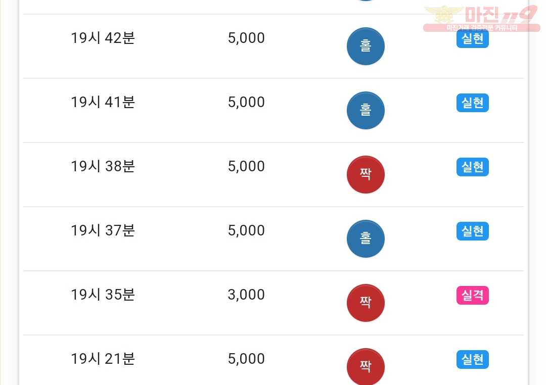Select the 19시 38분 time entry

pyautogui.click(x=103, y=166)
